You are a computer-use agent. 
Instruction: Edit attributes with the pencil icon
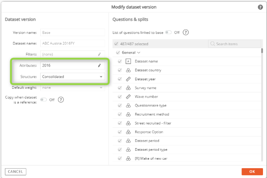[x=100, y=66]
